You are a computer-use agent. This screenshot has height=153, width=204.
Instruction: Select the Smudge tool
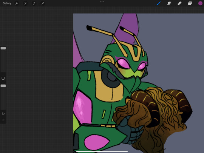tap(169, 3)
